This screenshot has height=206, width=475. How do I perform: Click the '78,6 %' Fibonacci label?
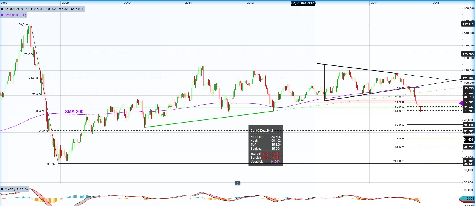click(x=29, y=54)
